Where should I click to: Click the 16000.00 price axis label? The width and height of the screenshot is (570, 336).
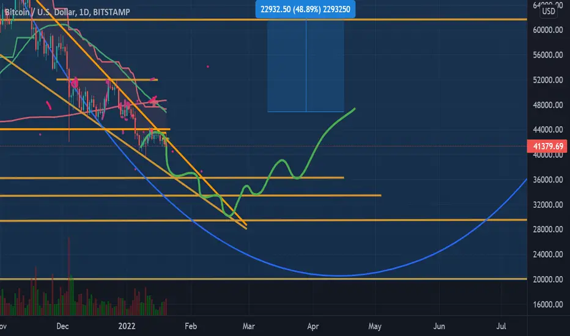click(547, 305)
